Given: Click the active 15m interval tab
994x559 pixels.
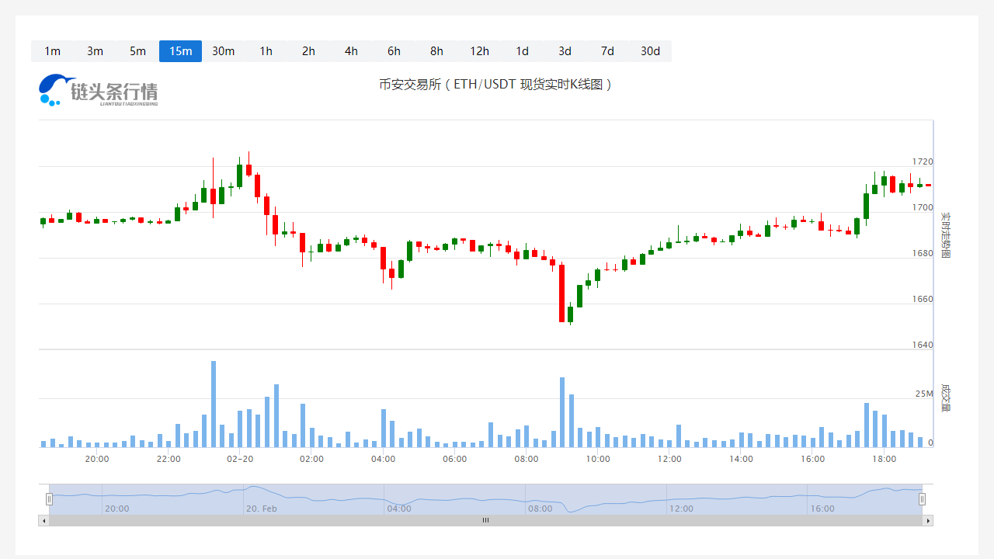Looking at the screenshot, I should click(x=180, y=51).
